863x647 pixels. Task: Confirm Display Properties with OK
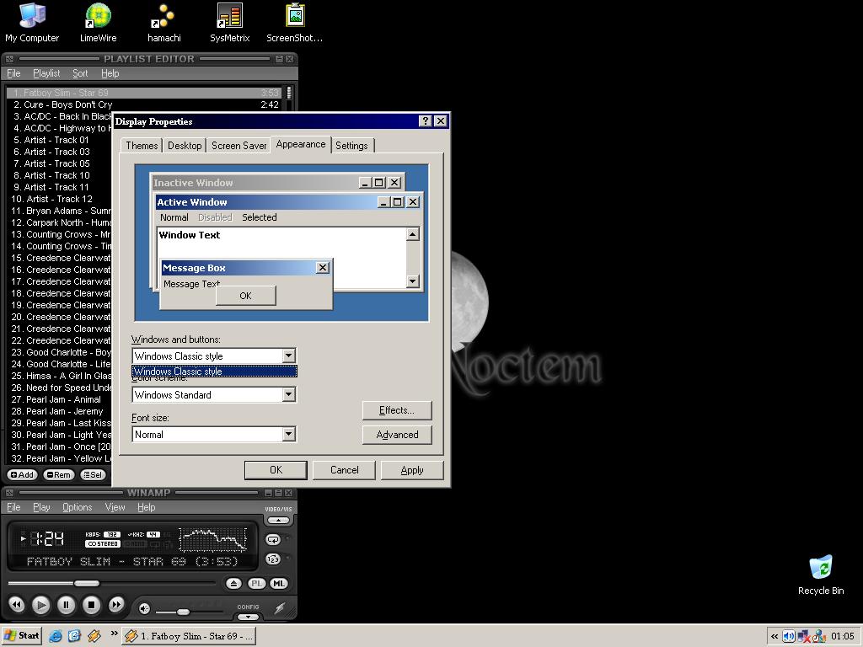pyautogui.click(x=276, y=470)
